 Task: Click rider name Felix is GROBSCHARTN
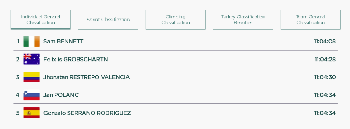[x=76, y=59]
